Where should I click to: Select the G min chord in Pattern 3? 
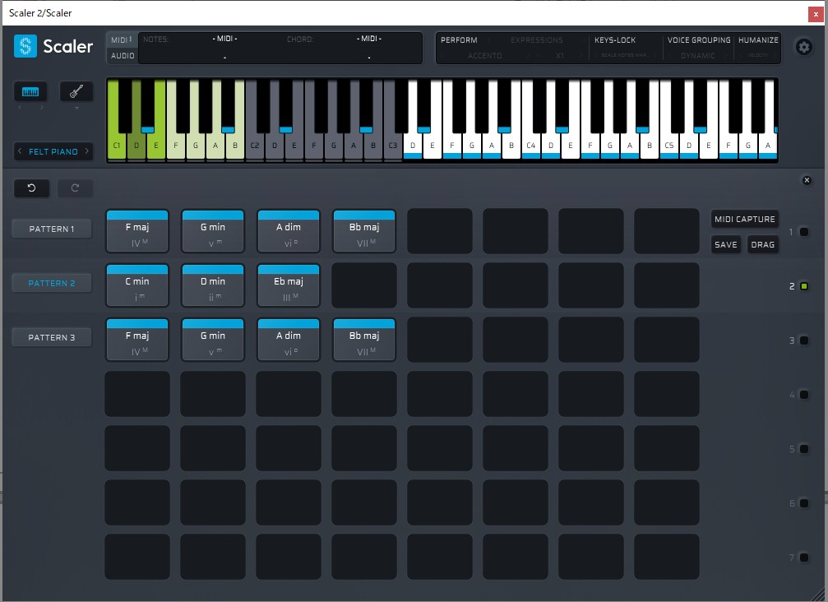(x=213, y=340)
